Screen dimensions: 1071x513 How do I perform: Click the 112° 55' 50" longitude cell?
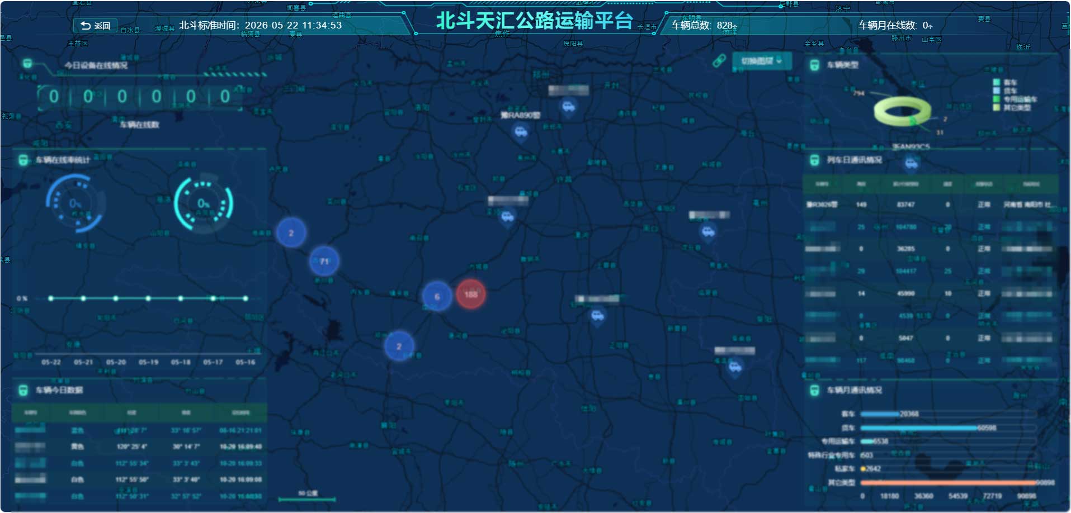pyautogui.click(x=132, y=479)
